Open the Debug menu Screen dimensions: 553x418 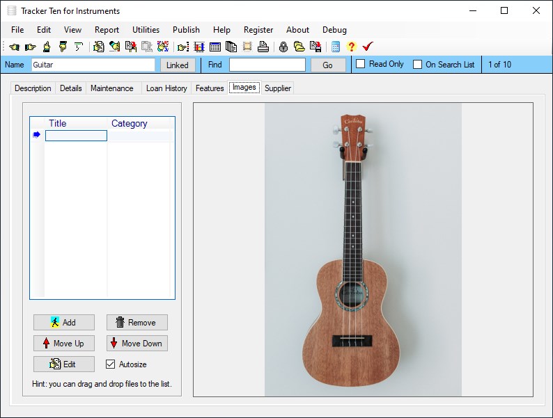335,30
